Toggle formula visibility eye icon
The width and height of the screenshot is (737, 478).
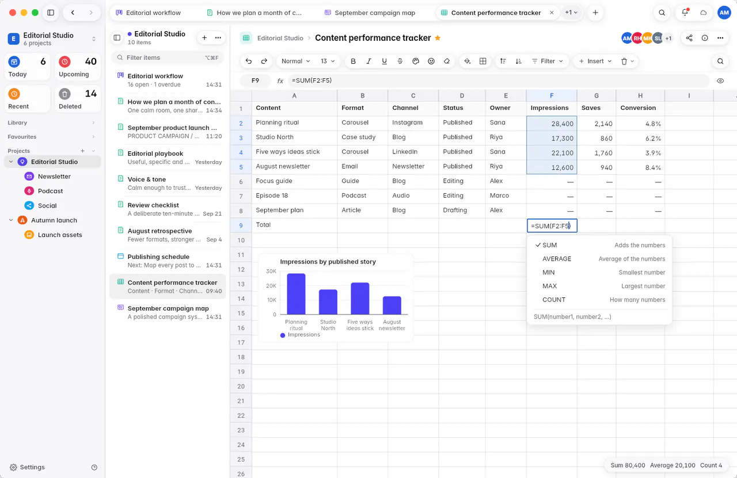coord(720,81)
